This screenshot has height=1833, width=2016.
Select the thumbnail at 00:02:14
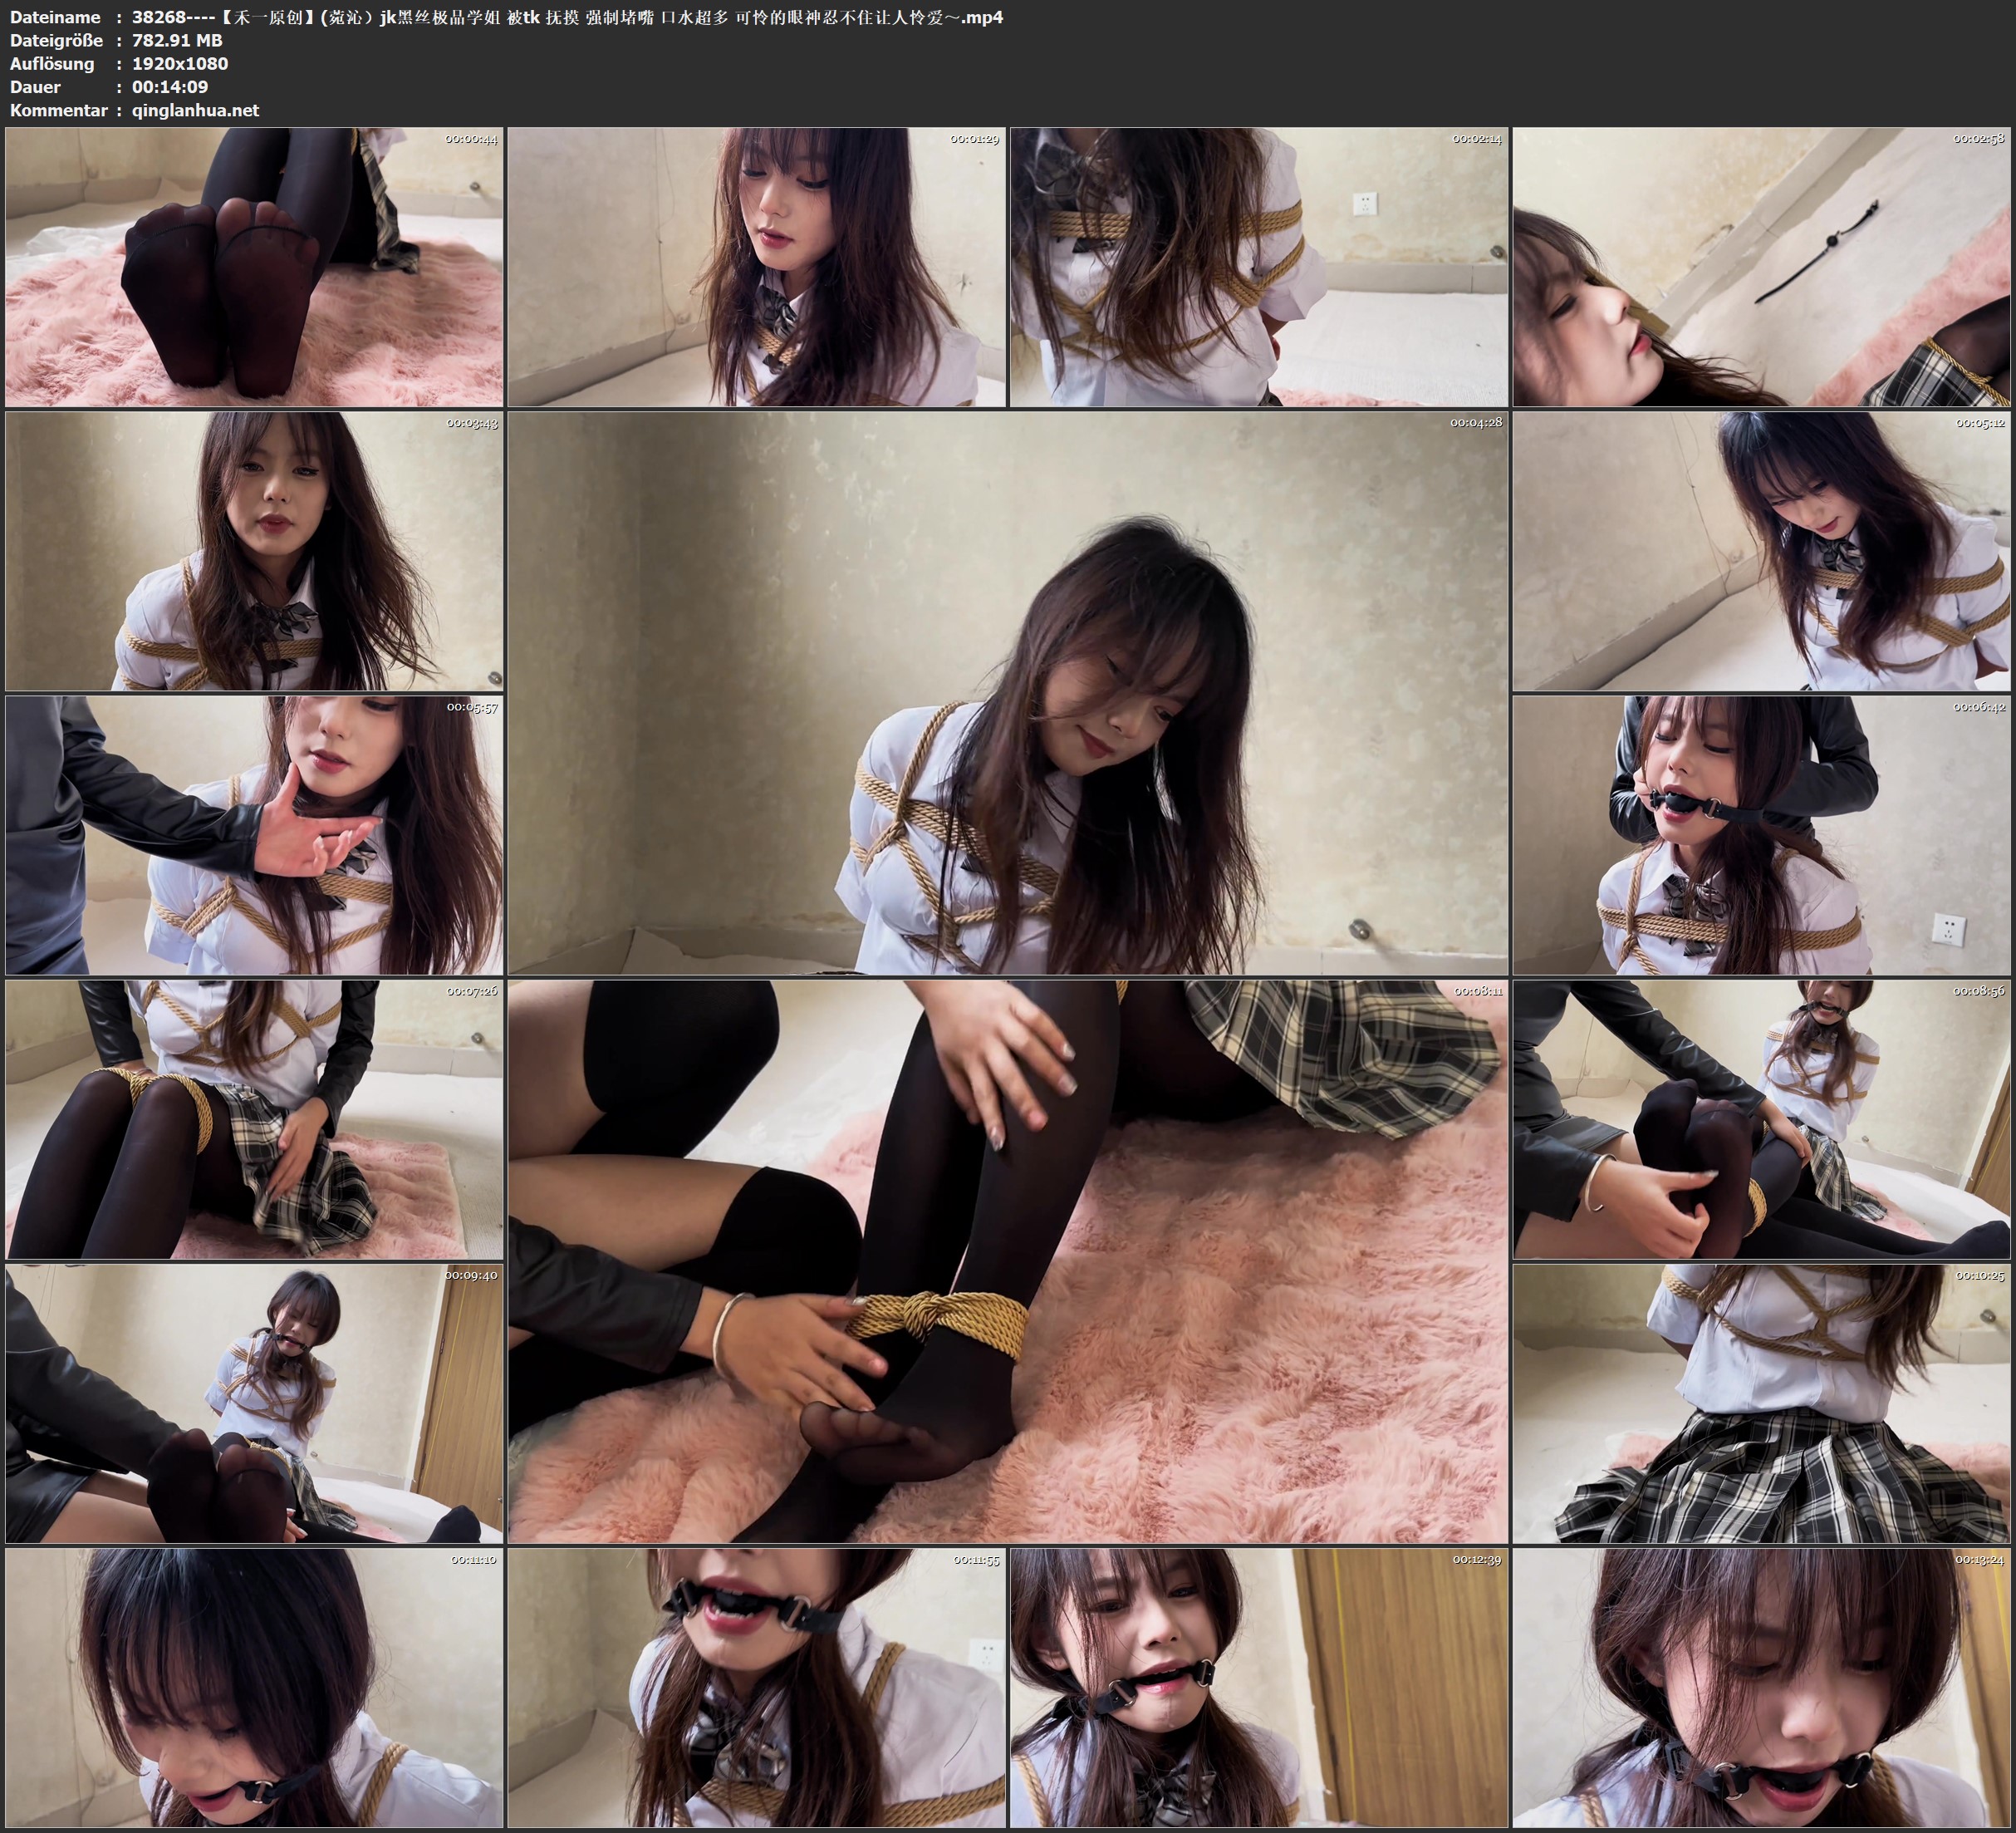tap(1258, 268)
